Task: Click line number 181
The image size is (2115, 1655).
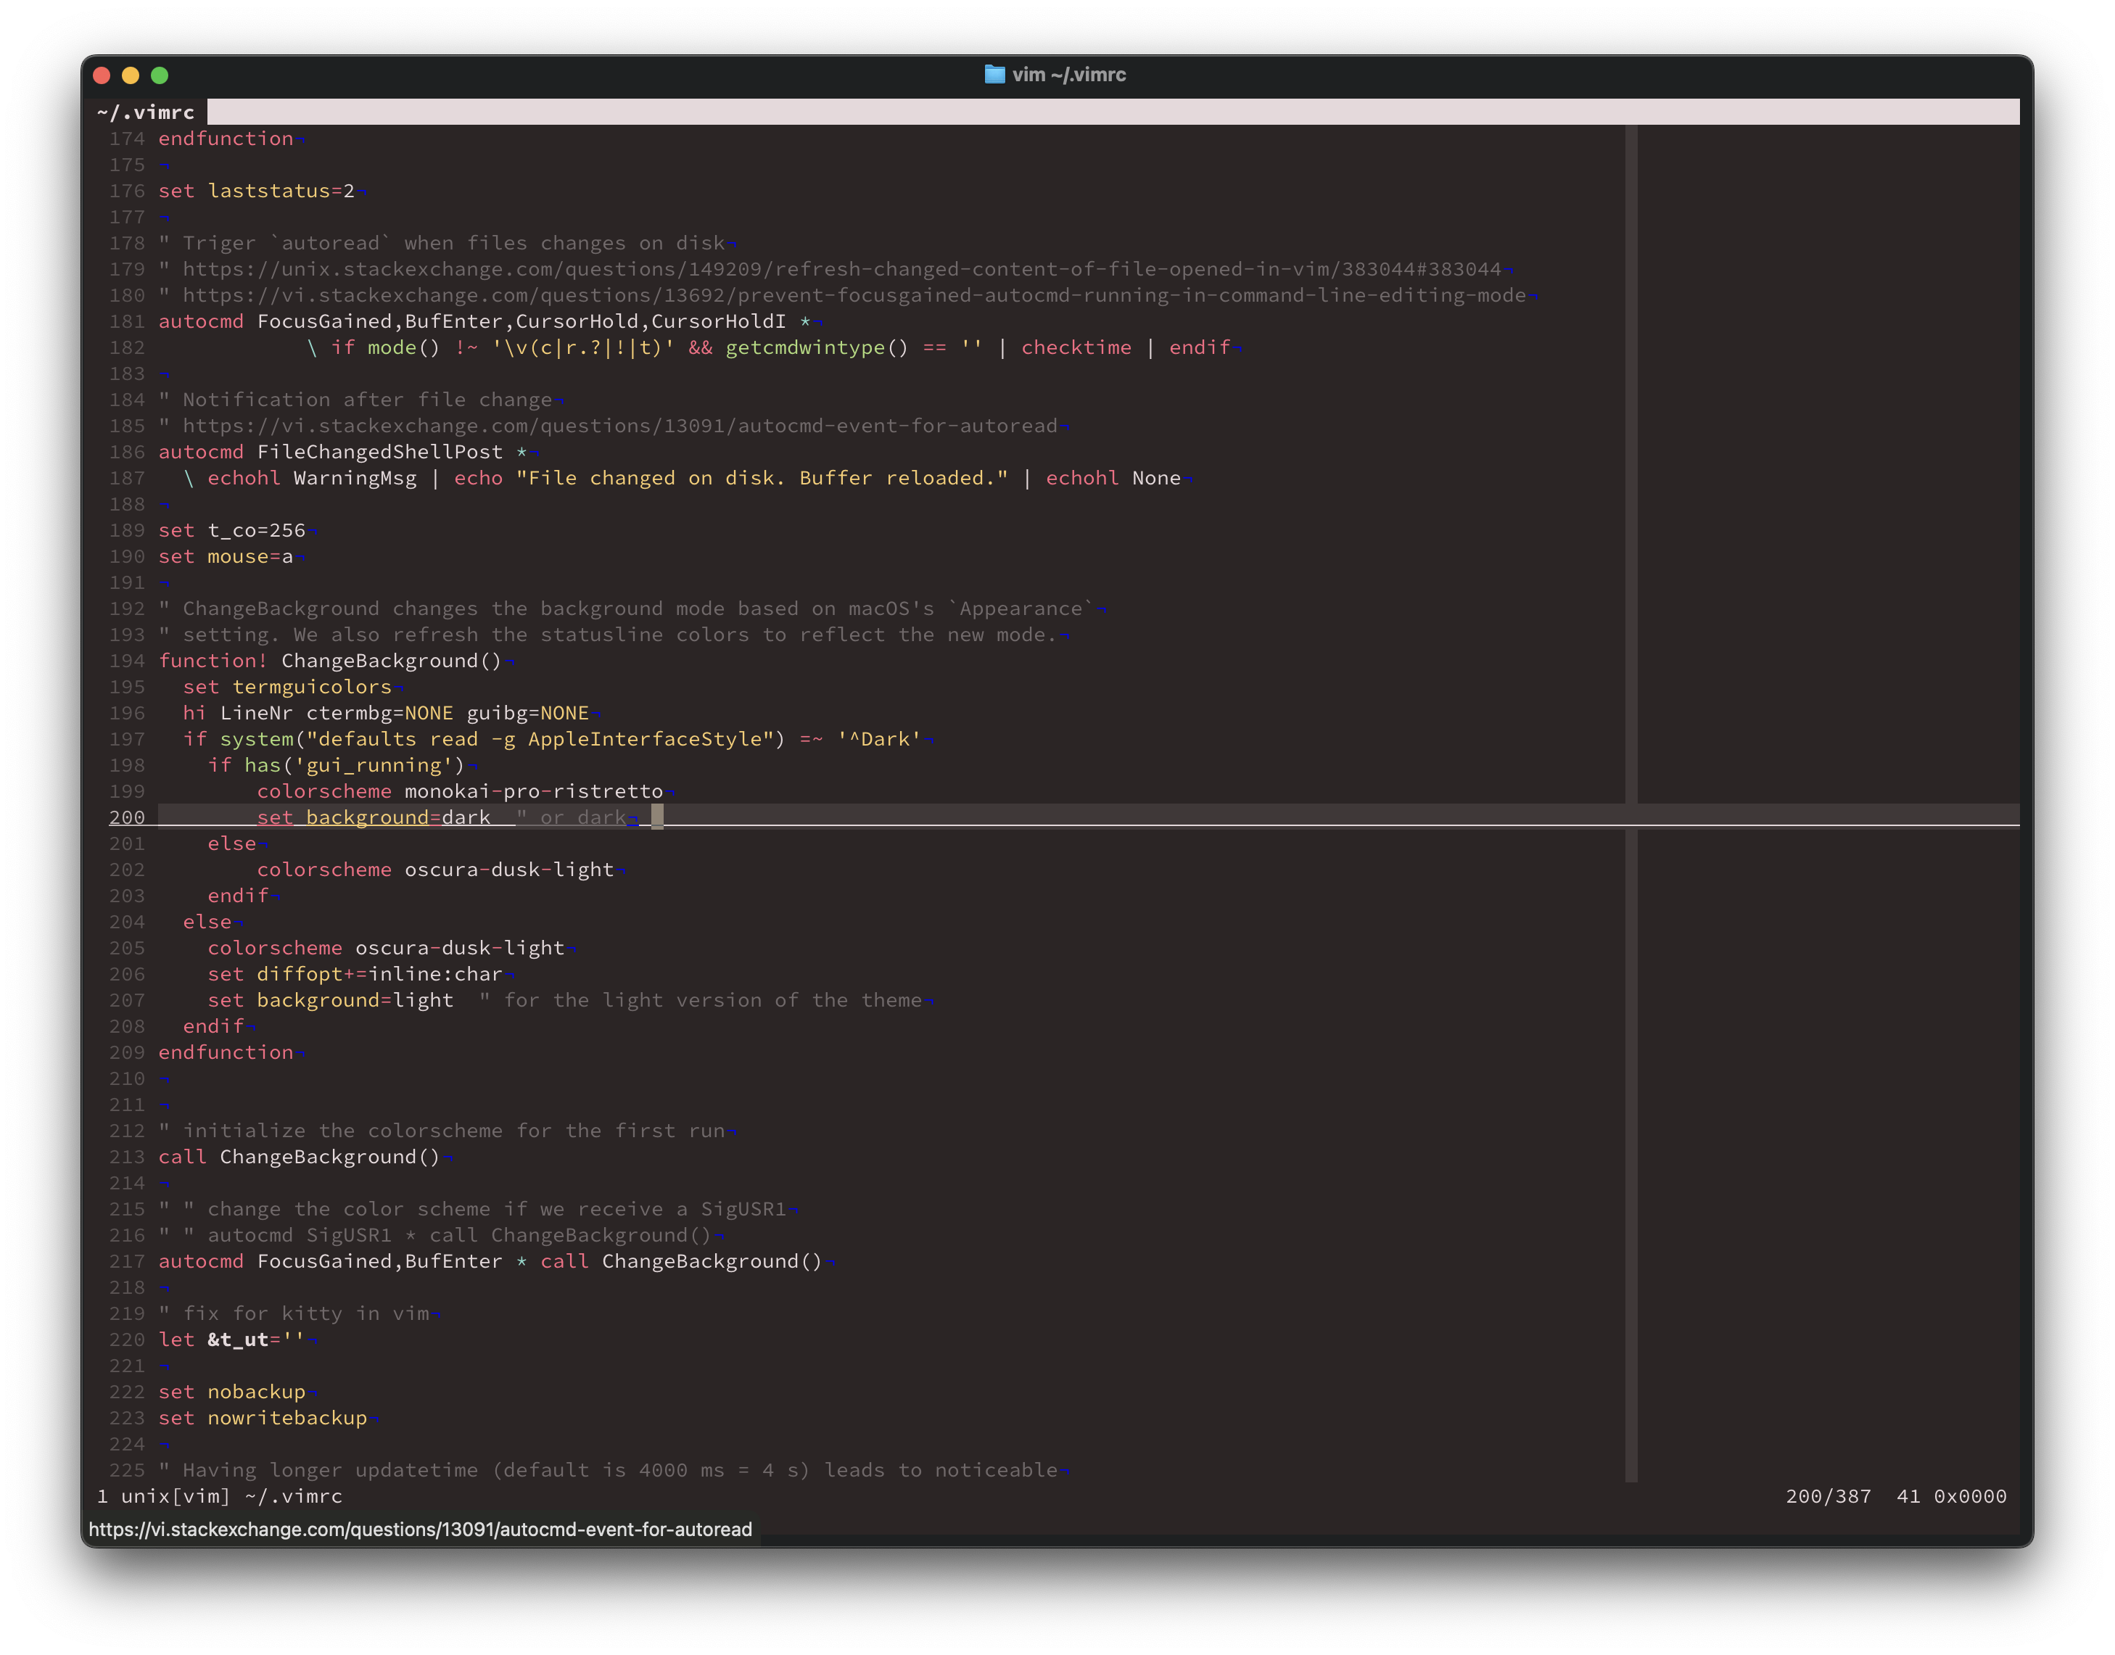Action: 126,322
